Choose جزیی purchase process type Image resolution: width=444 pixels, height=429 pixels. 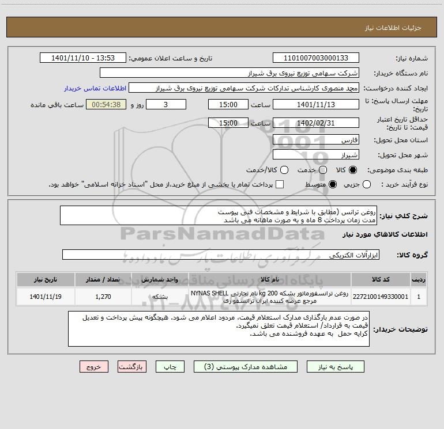pyautogui.click(x=366, y=184)
